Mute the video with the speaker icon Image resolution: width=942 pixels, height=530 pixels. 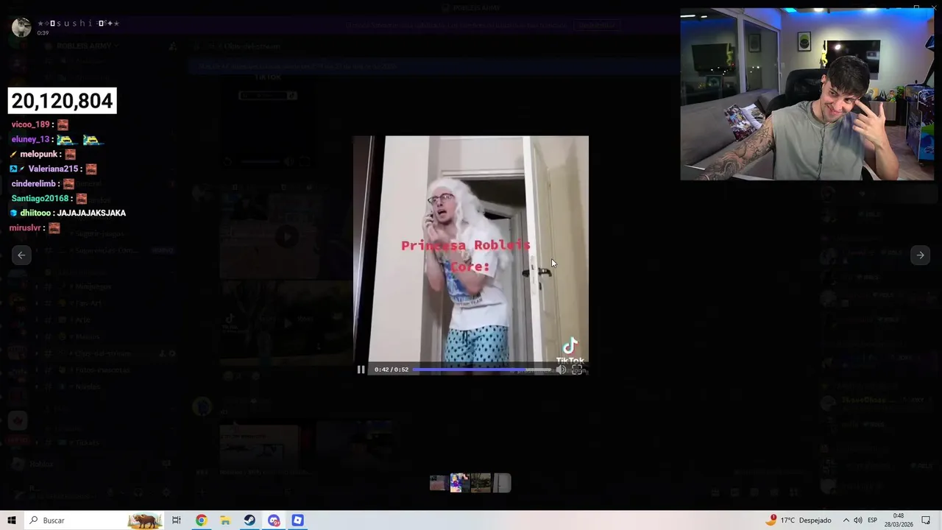click(561, 370)
